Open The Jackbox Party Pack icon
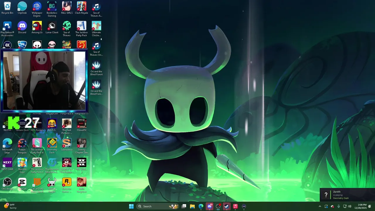The height and width of the screenshot is (211, 375). [x=81, y=29]
